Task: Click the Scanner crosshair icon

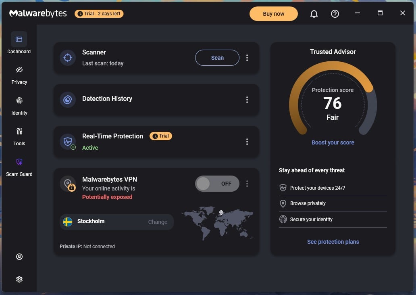Action: point(68,58)
